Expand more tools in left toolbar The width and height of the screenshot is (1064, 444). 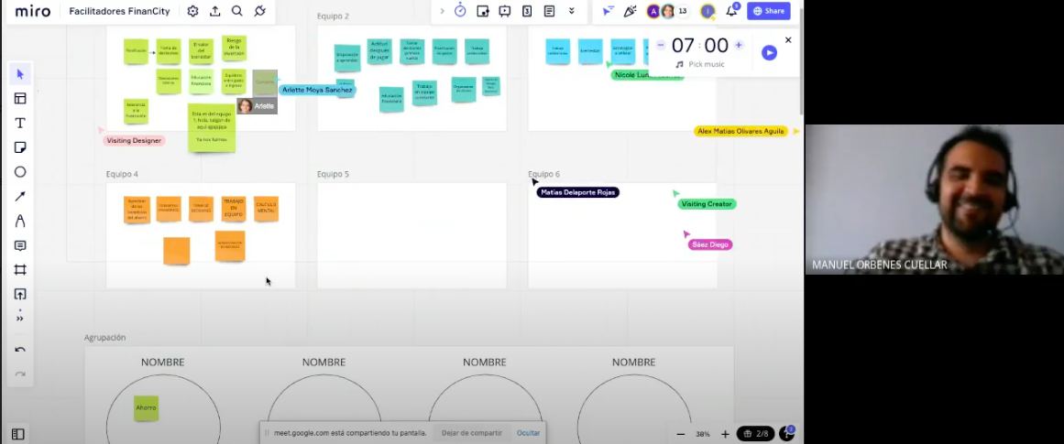click(x=20, y=318)
